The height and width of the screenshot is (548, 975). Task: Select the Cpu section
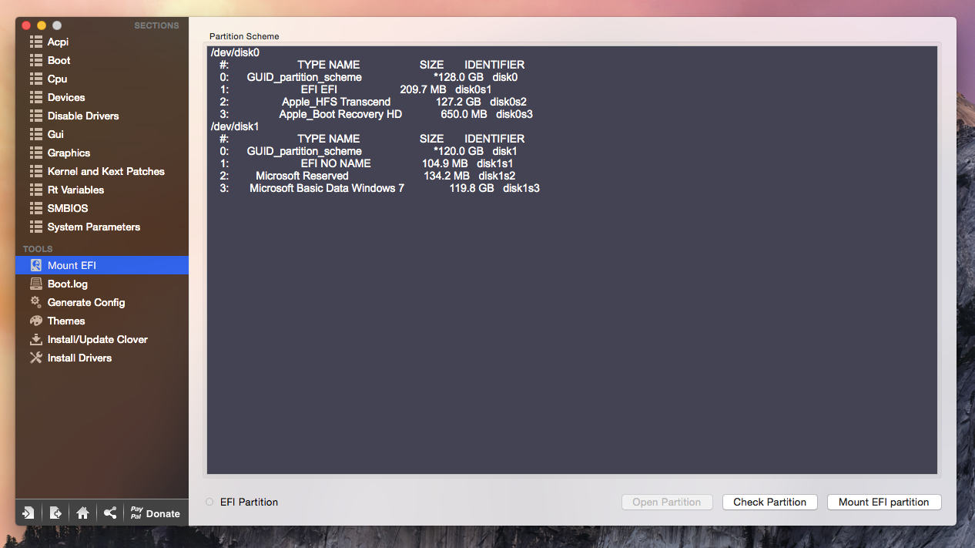102,79
